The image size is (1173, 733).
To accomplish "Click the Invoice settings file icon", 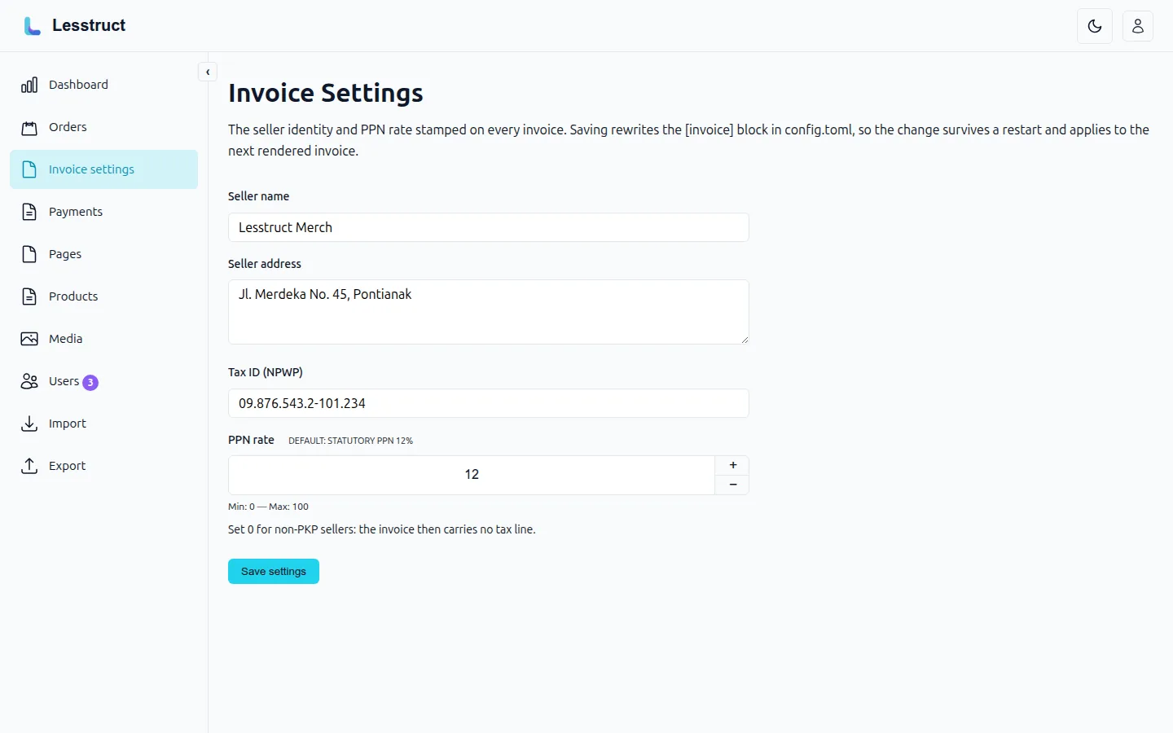I will pyautogui.click(x=29, y=169).
